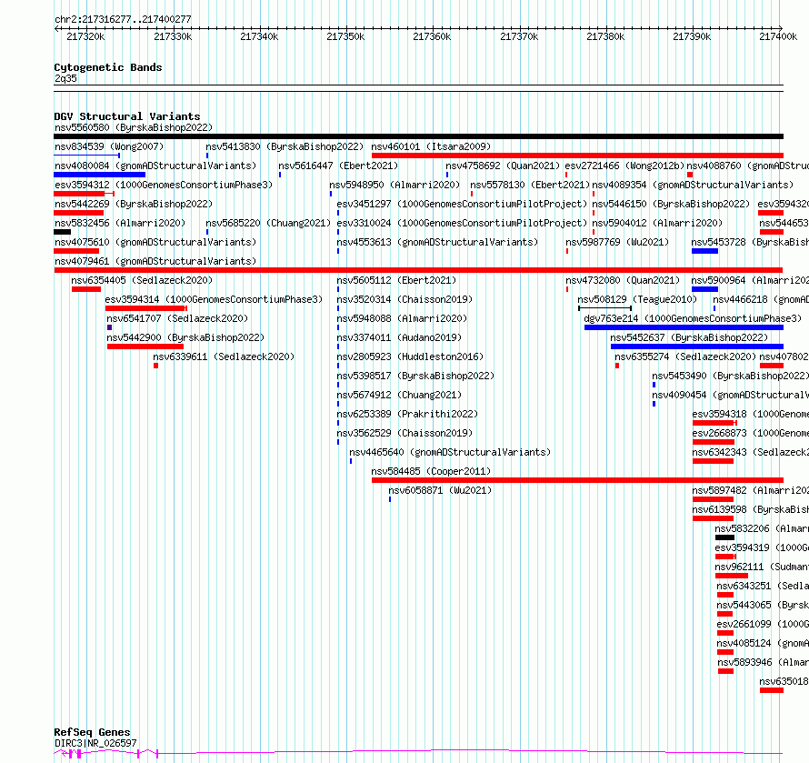Click nsv5948088 (Almarri2020) label
The width and height of the screenshot is (809, 763).
pyautogui.click(x=402, y=318)
